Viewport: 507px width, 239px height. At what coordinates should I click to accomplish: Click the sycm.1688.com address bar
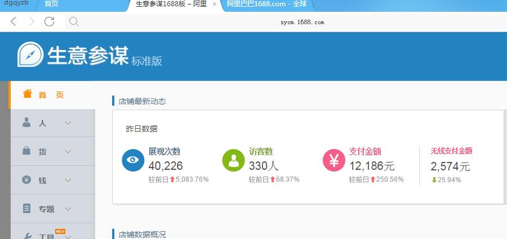pos(286,22)
